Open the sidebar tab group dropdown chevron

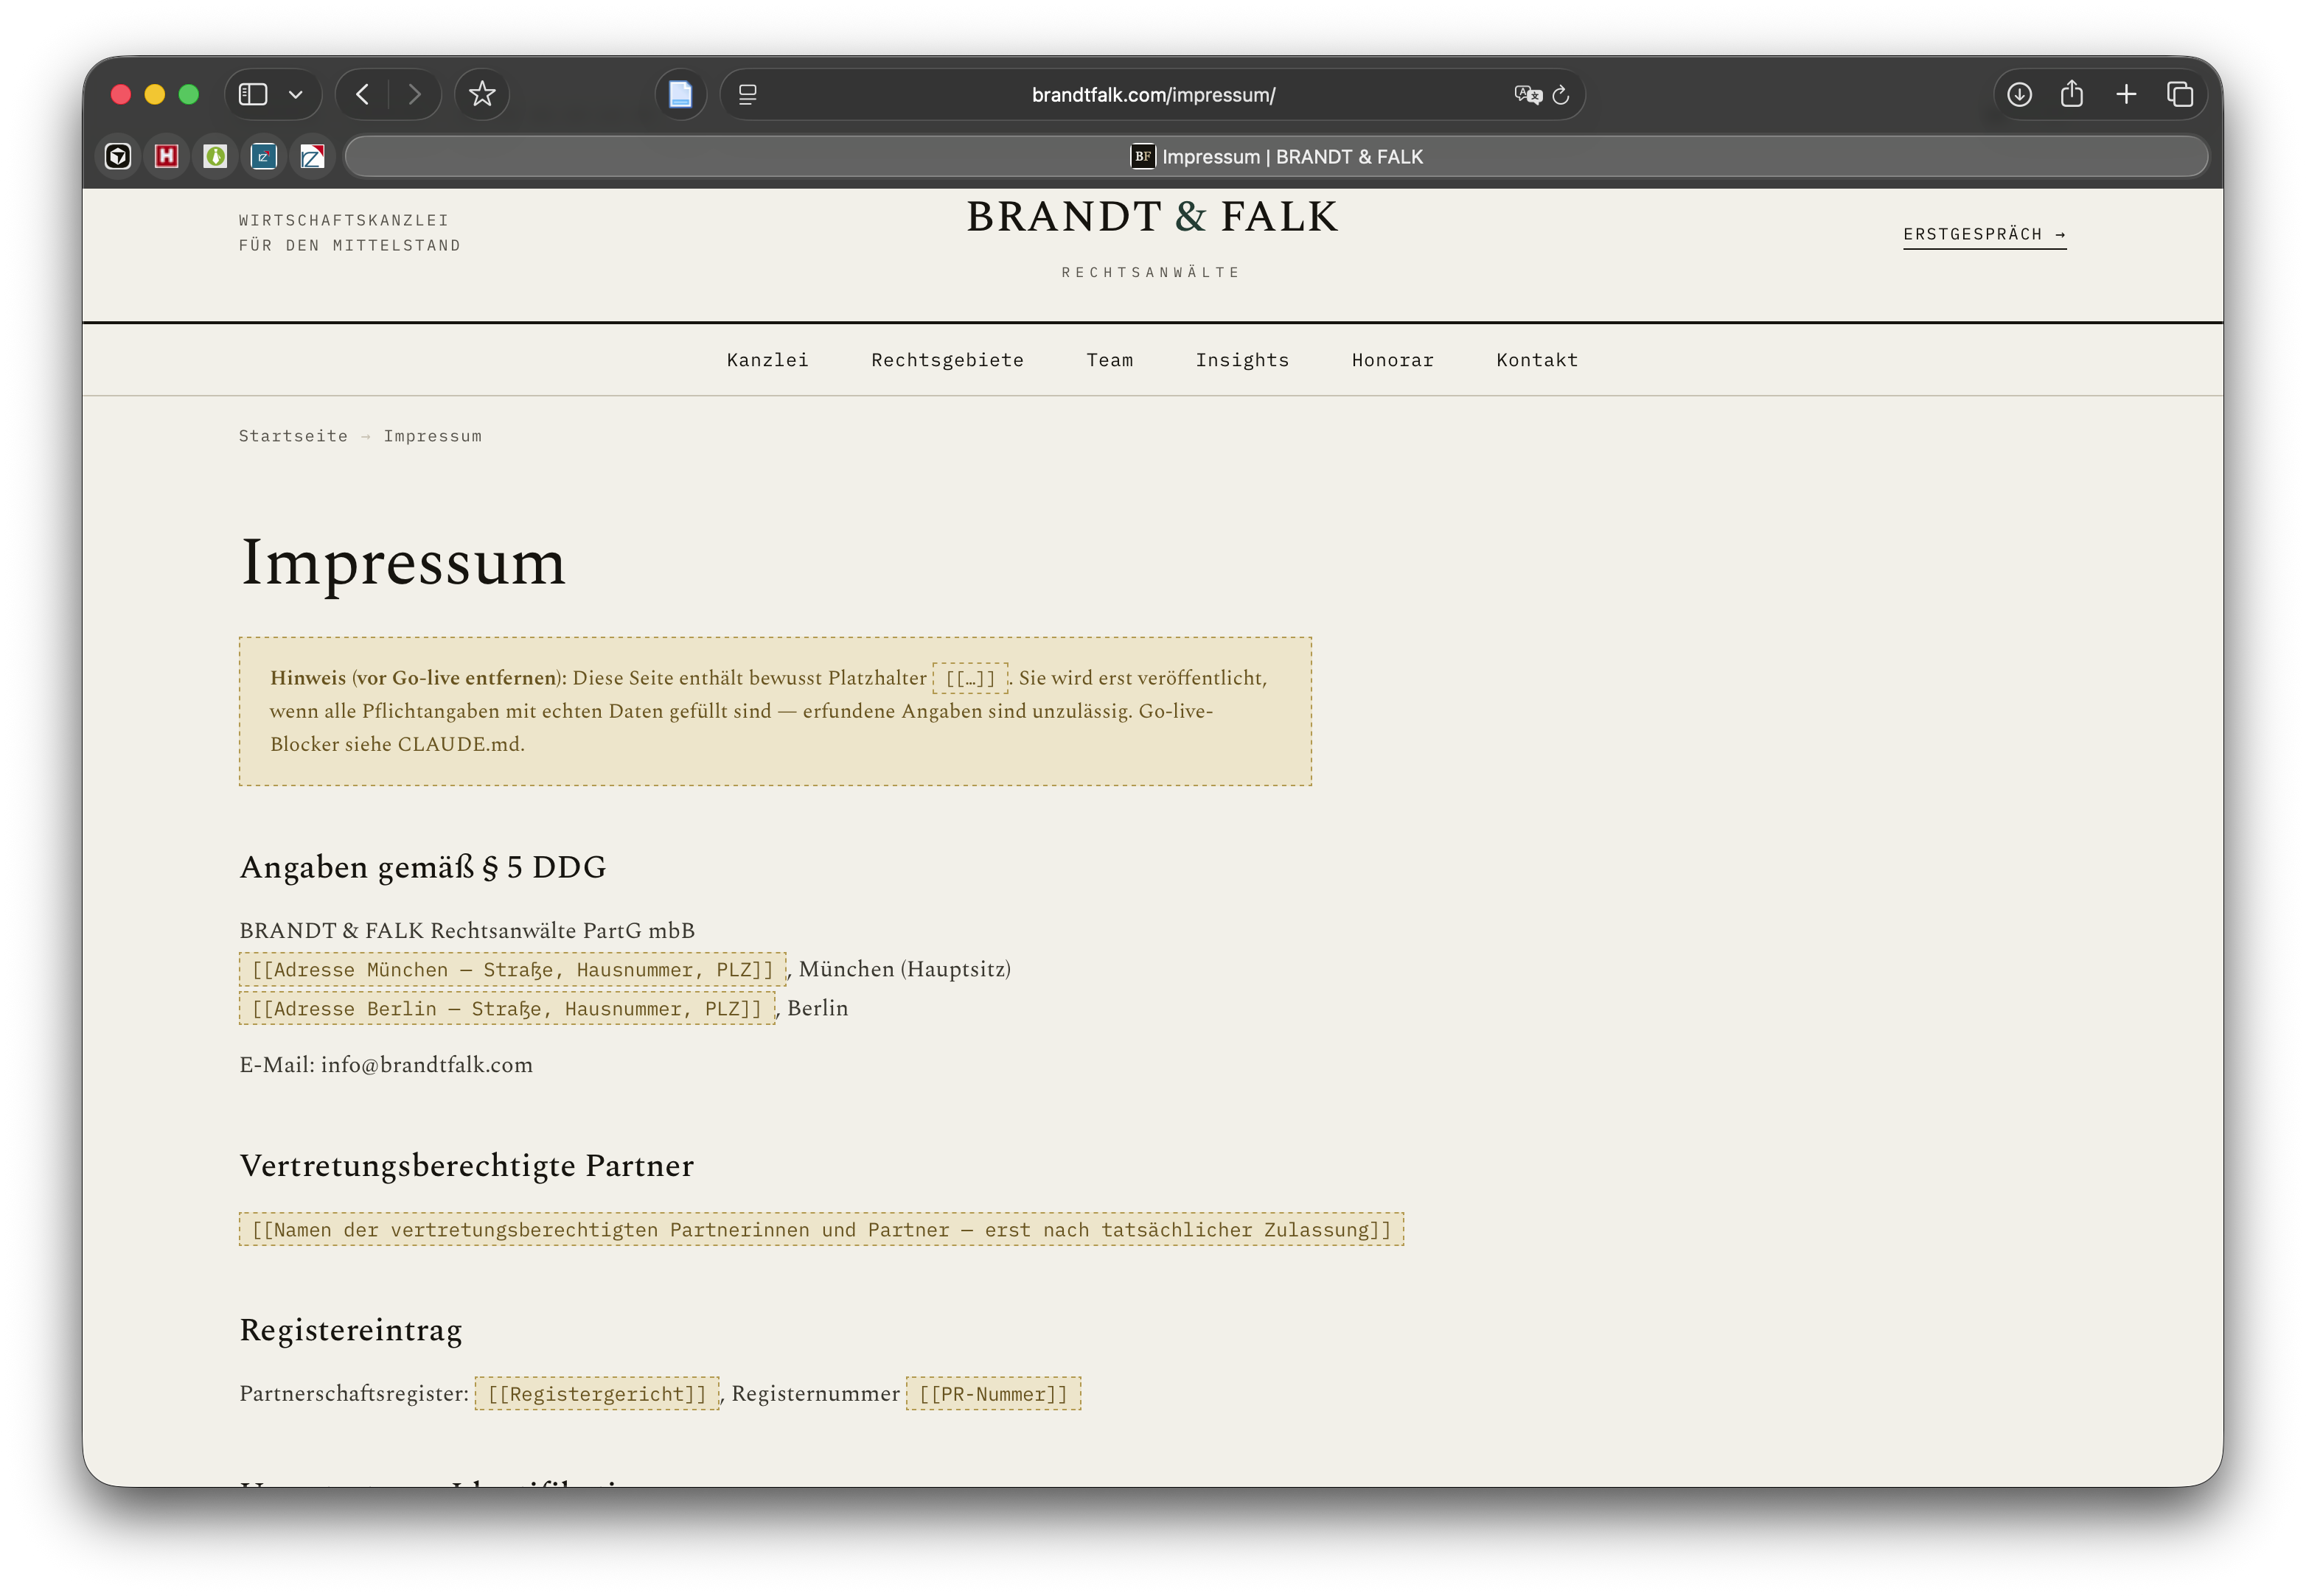point(295,95)
